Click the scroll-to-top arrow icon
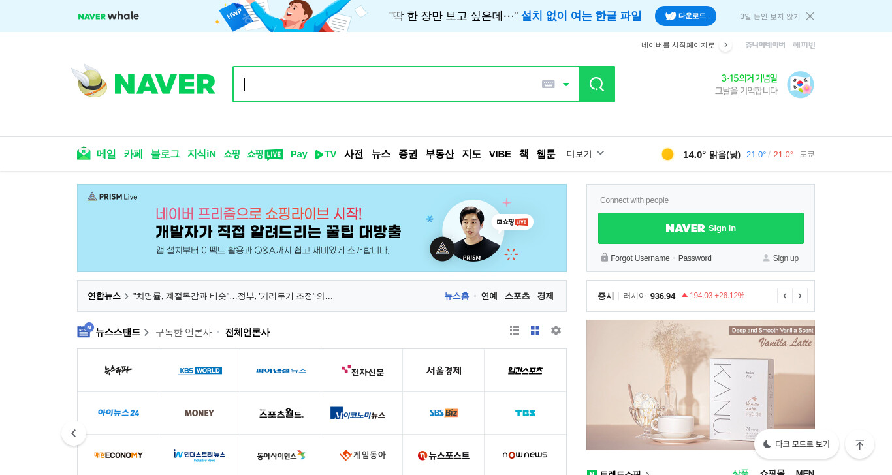 point(859,444)
